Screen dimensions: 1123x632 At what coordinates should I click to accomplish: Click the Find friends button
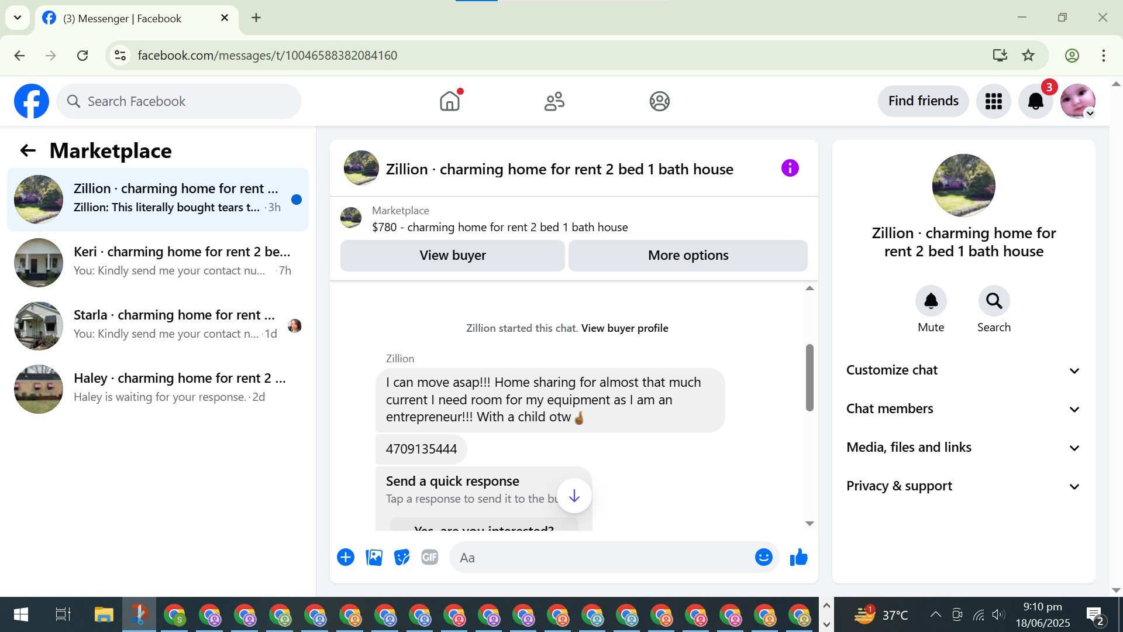923,101
